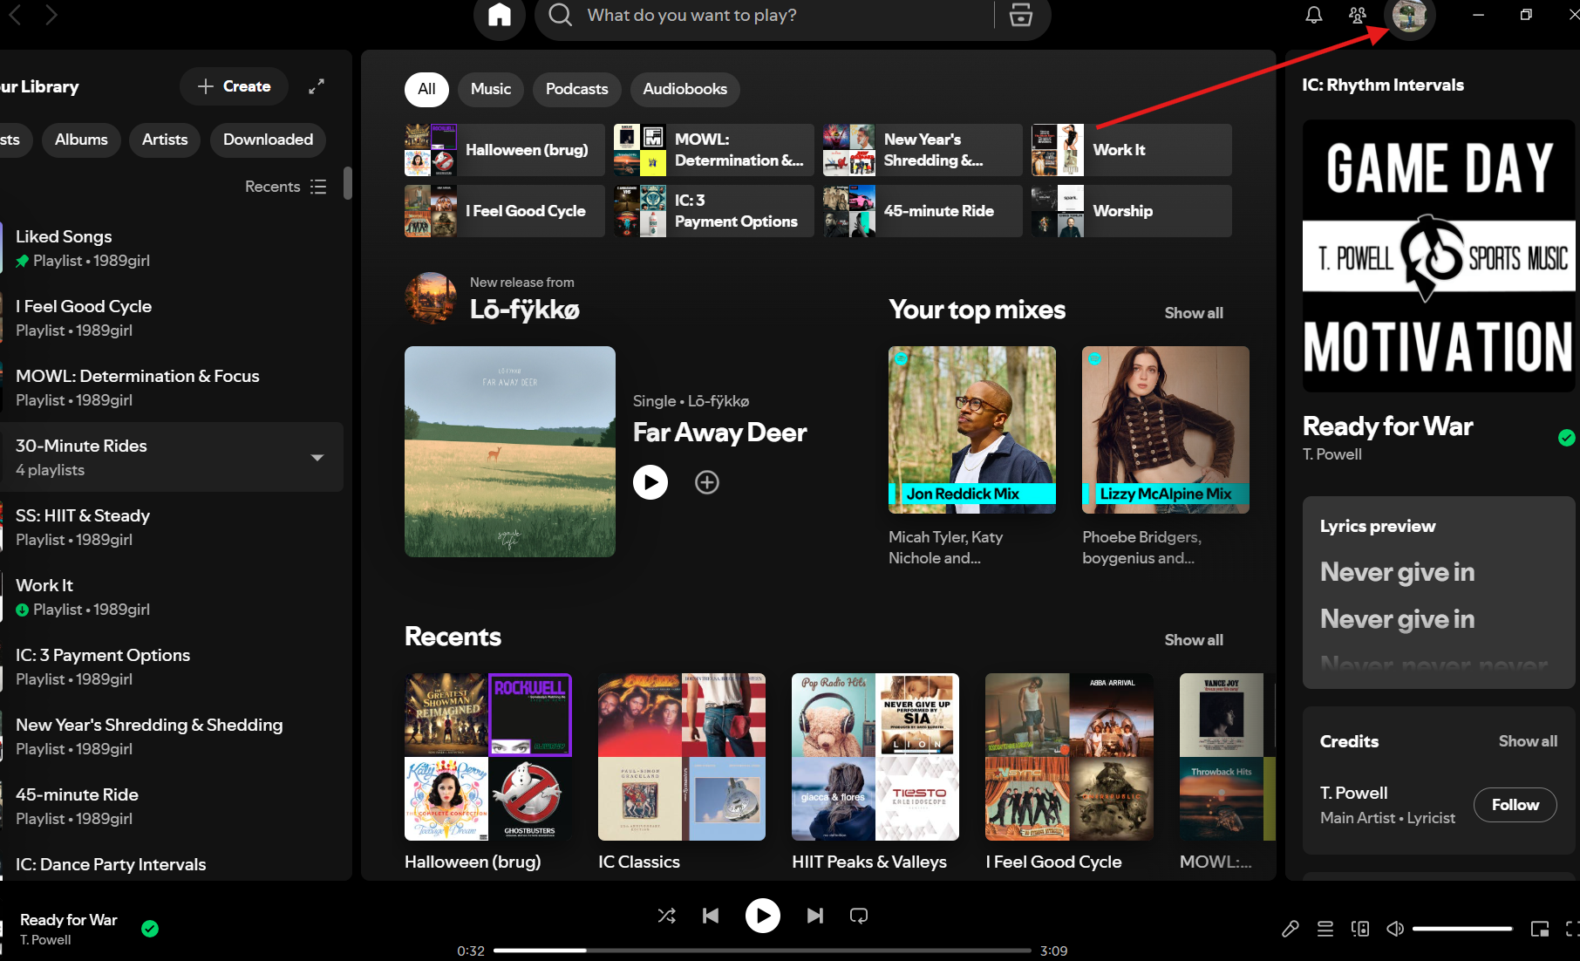Screen dimensions: 1580x961
Task: Open HIIT Peaks & Valleys recent card
Action: 875,773
